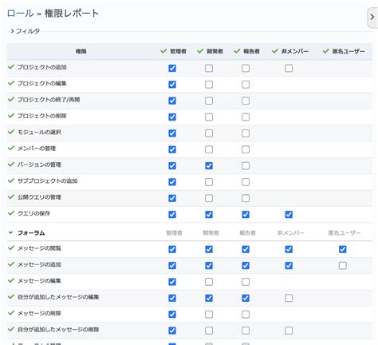Click the 権限 column header

pyautogui.click(x=81, y=51)
